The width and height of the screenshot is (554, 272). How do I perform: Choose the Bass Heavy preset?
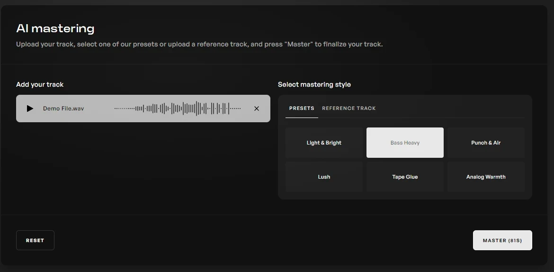405,143
